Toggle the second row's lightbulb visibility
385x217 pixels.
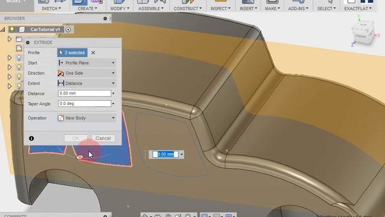19,58
